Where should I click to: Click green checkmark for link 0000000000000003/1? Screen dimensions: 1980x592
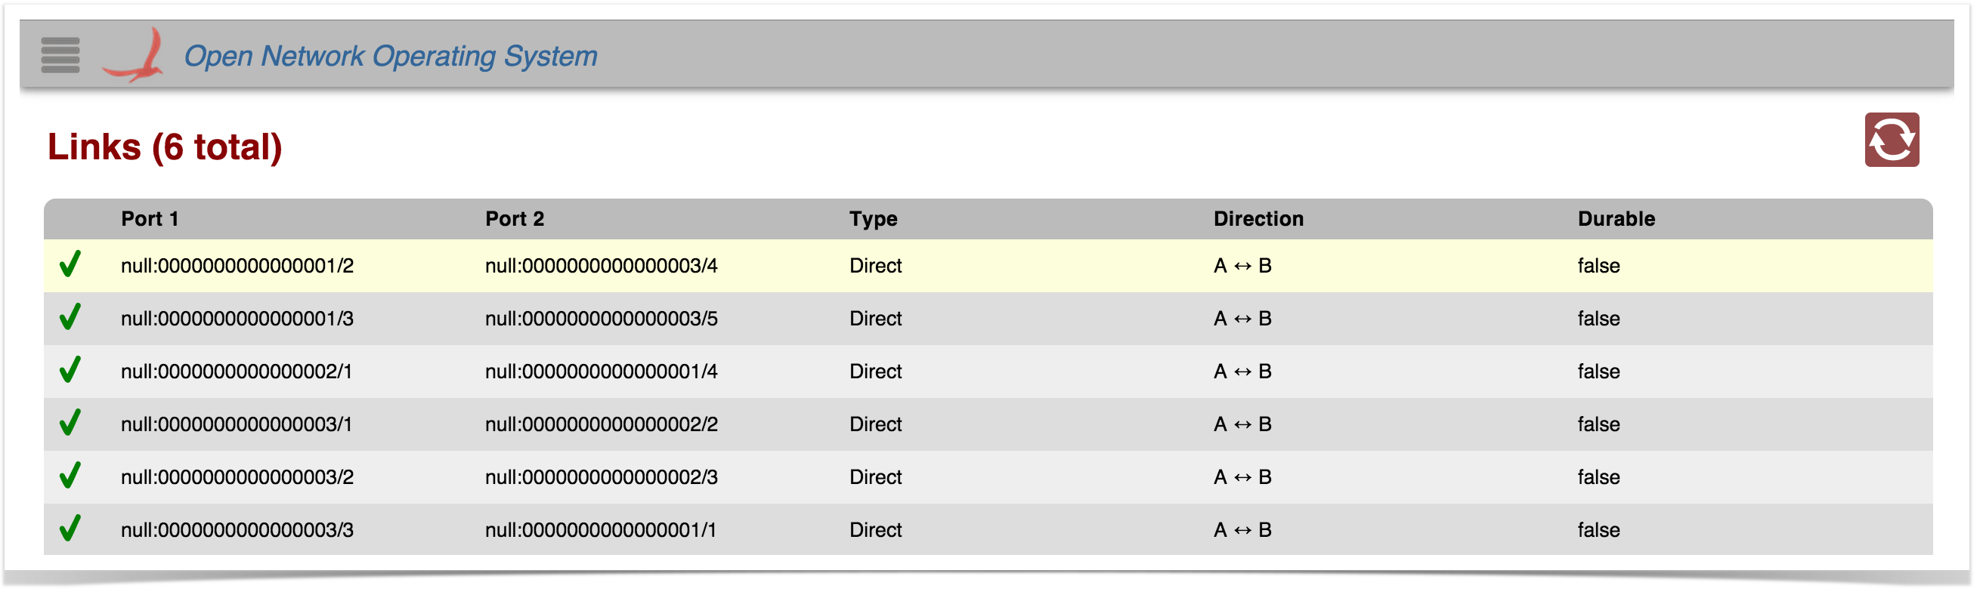pos(70,424)
